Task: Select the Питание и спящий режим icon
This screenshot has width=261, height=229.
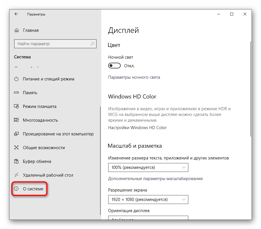Action: tap(17, 79)
